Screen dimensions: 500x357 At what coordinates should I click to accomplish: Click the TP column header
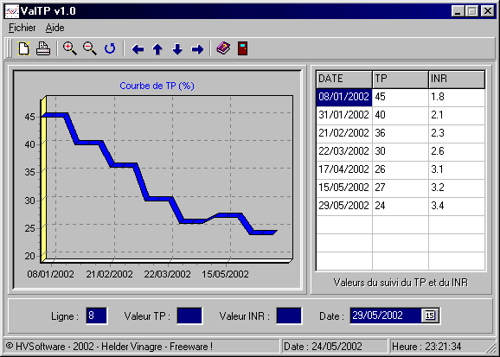pyautogui.click(x=401, y=79)
